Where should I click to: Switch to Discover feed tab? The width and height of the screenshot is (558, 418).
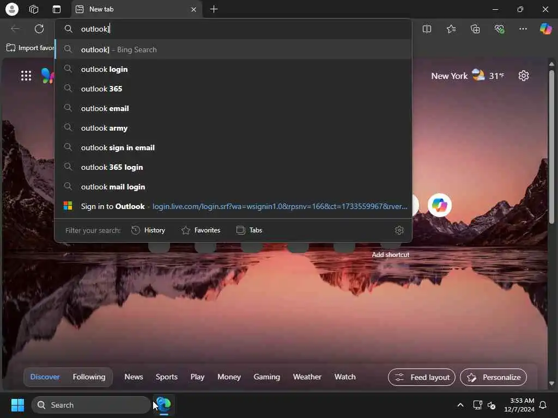point(45,377)
